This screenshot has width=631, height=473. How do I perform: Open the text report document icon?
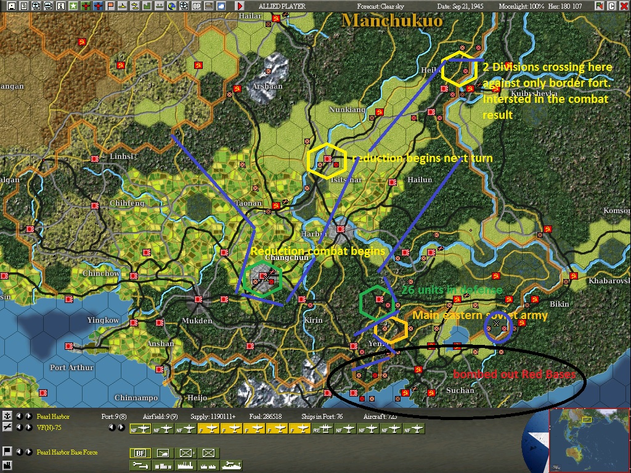point(24,6)
